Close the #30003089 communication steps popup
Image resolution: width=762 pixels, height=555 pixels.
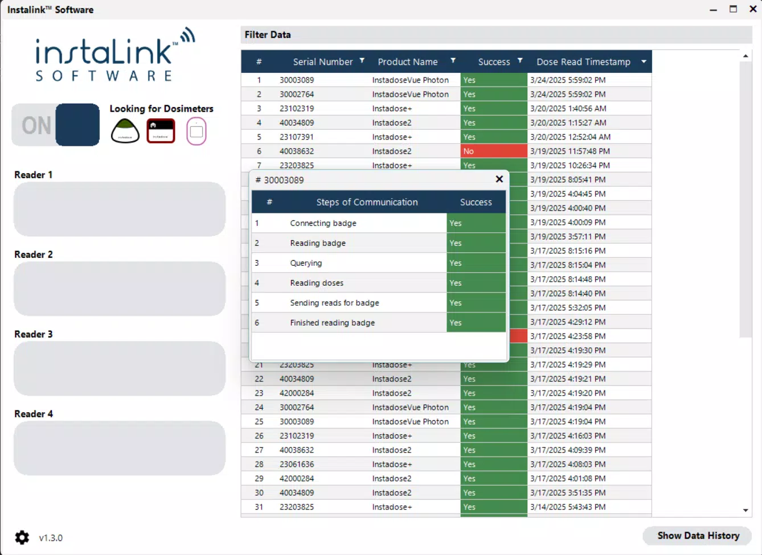point(499,179)
